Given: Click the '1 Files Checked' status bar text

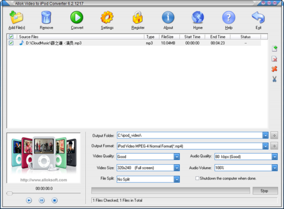Looking at the screenshot, I should coord(117,200).
